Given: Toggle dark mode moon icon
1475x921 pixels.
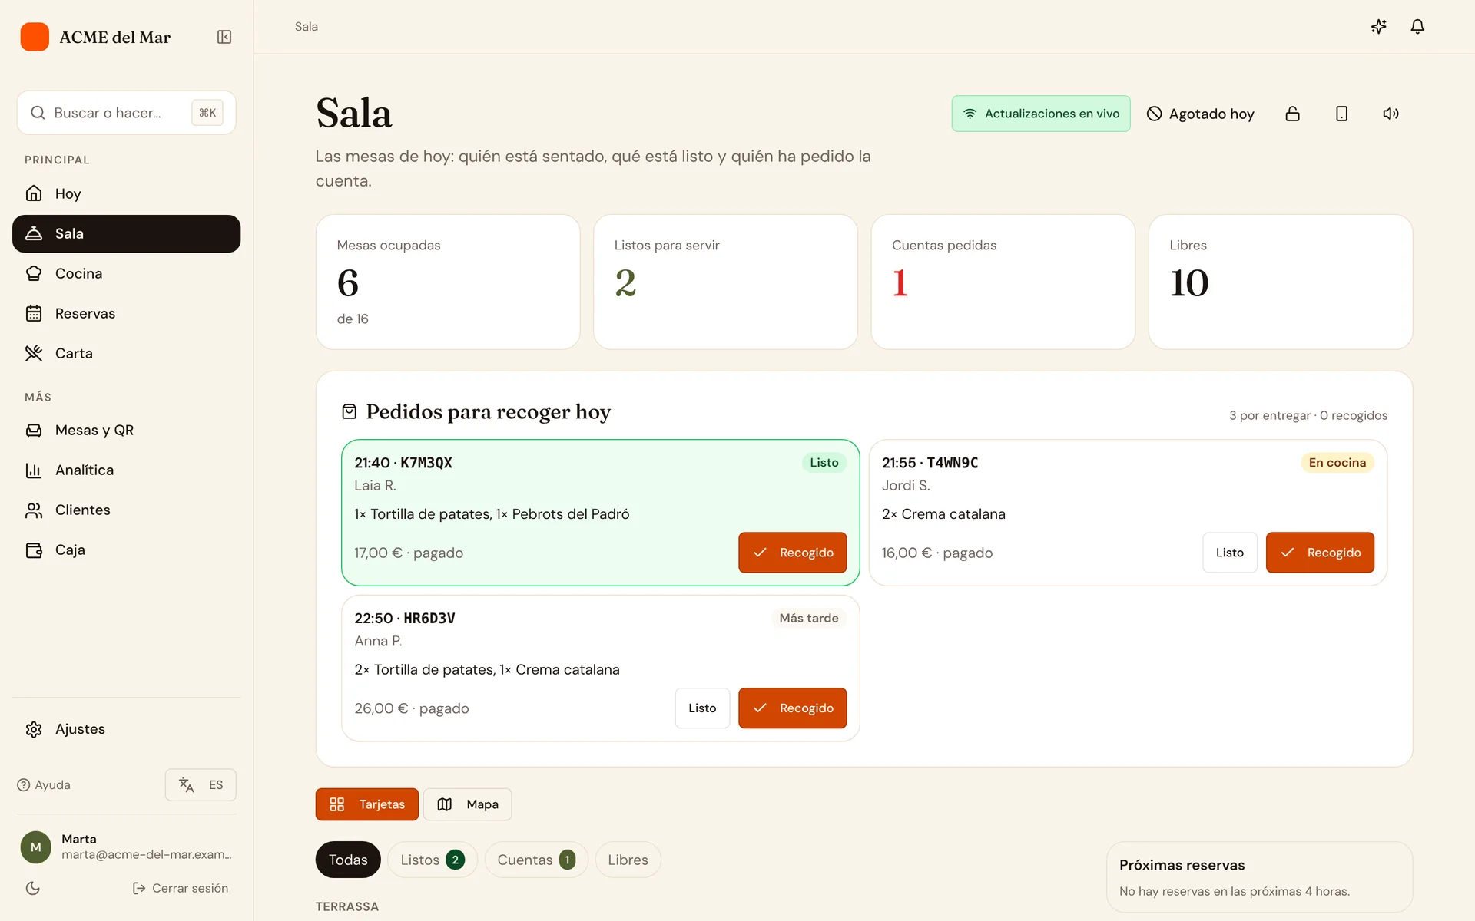Looking at the screenshot, I should pyautogui.click(x=33, y=888).
